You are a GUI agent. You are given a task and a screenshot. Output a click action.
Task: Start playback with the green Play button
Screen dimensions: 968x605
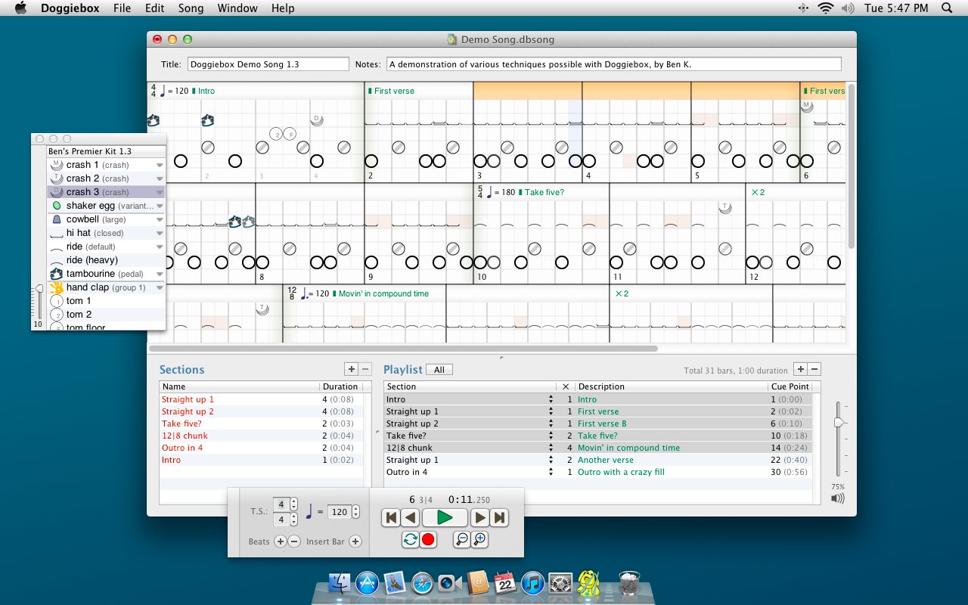(445, 518)
